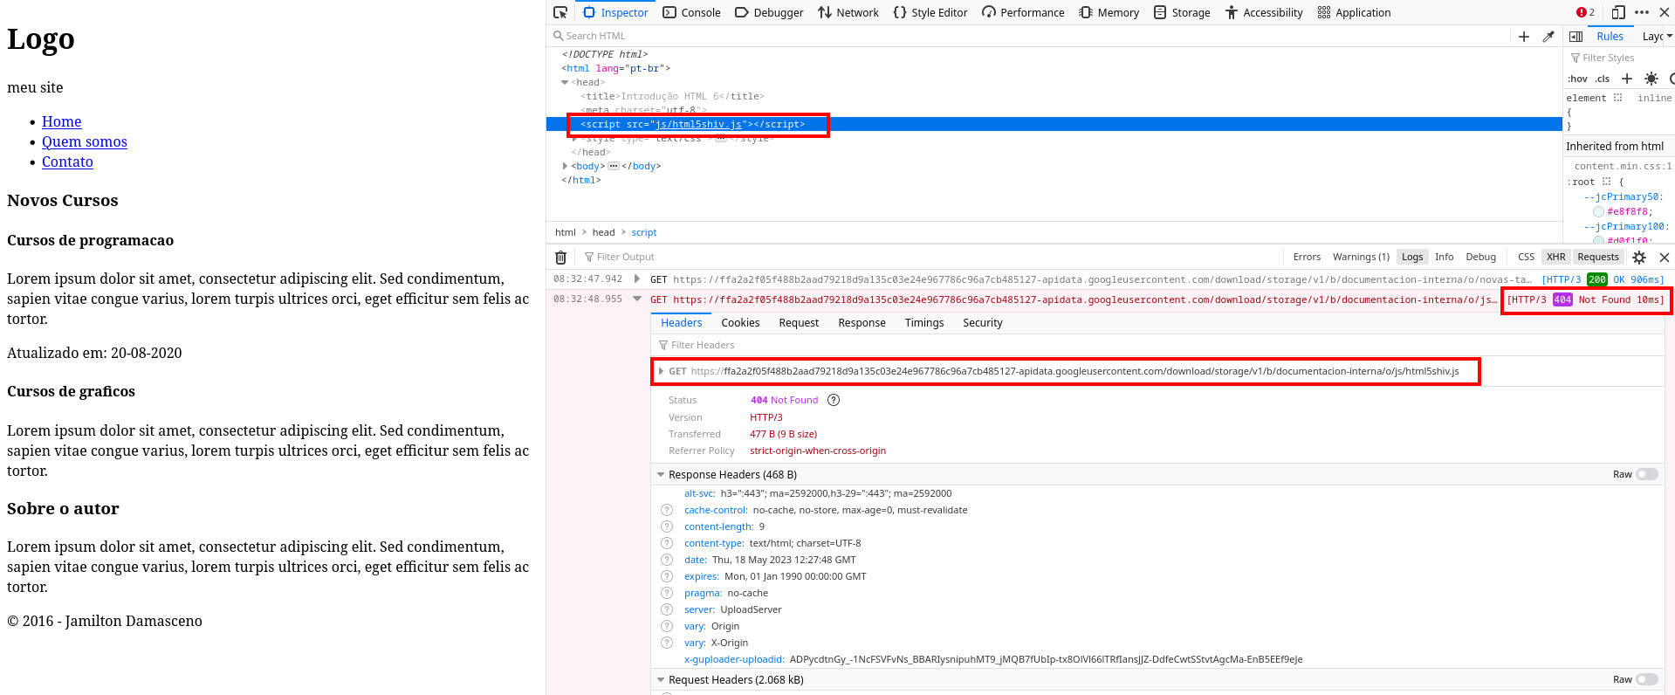Toggle Raw view for Request Headers
1675x695 pixels.
coord(1647,679)
